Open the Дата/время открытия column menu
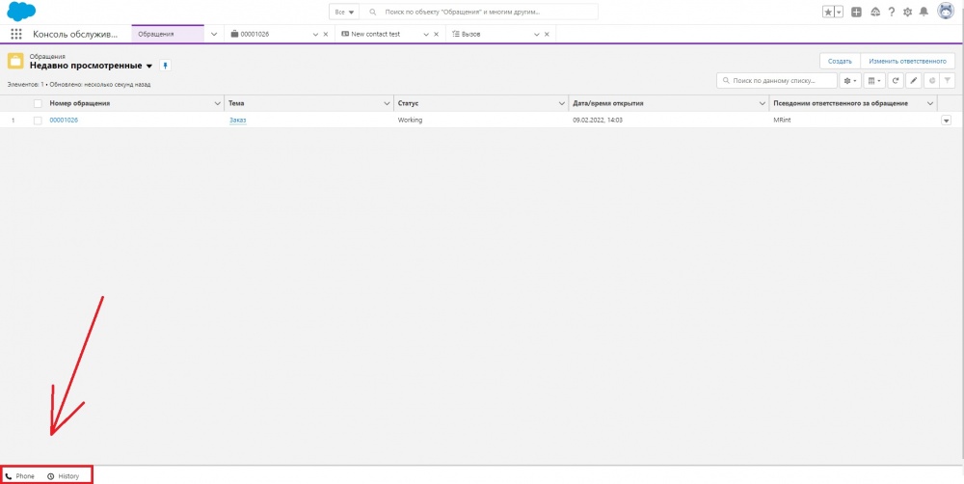The image size is (964, 484). (x=763, y=103)
